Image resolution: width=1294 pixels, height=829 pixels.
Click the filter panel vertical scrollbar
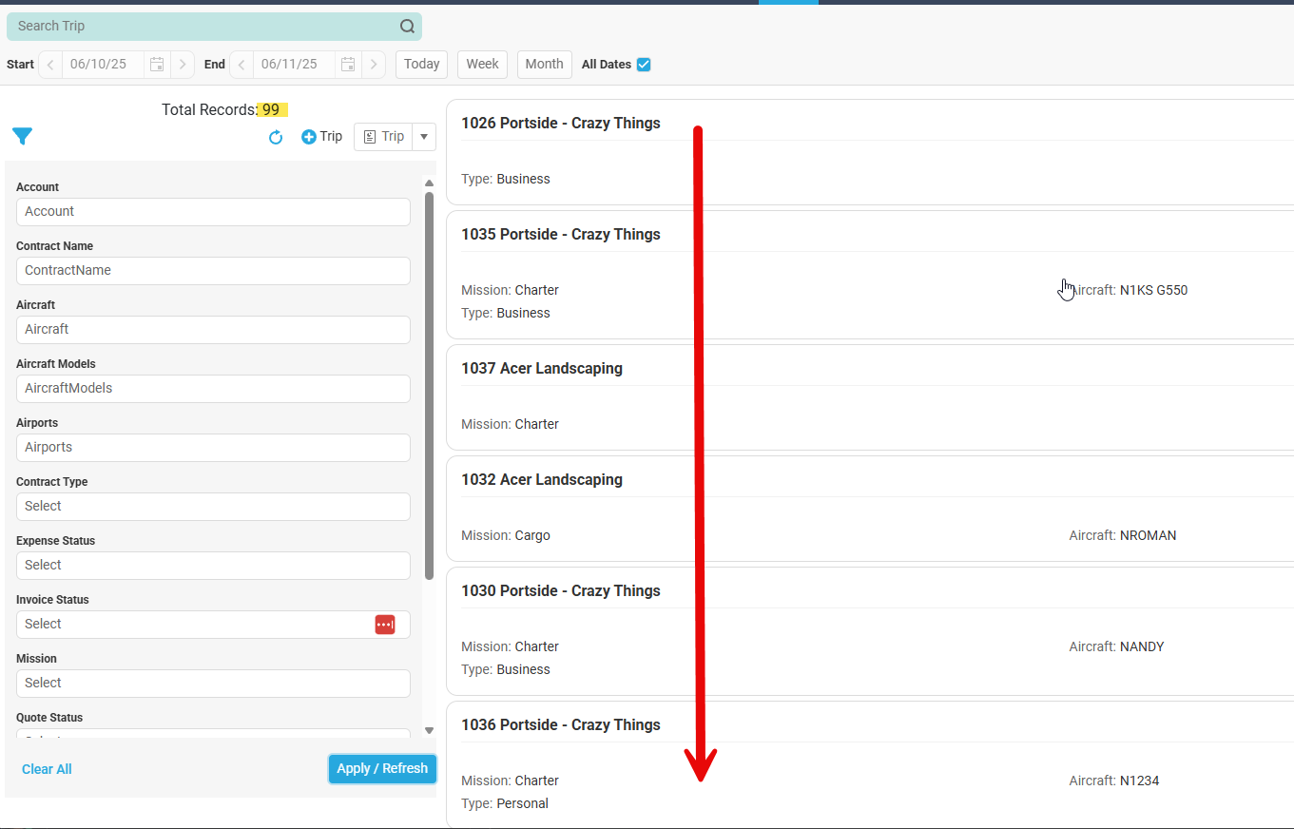point(429,380)
